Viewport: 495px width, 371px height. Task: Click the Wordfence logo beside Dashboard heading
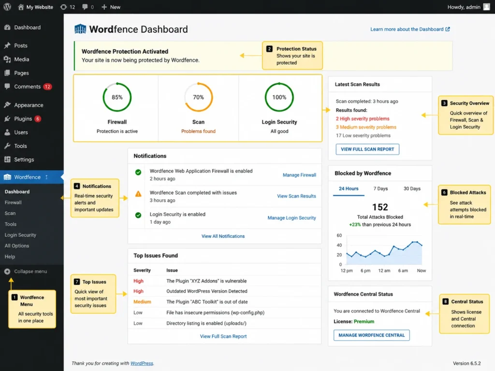(x=80, y=29)
